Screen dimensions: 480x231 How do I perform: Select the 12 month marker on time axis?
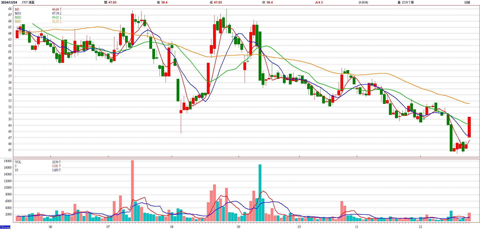pos(420,227)
